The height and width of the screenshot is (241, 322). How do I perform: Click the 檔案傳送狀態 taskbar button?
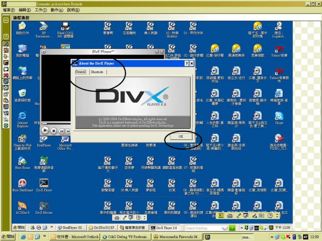tap(134, 228)
